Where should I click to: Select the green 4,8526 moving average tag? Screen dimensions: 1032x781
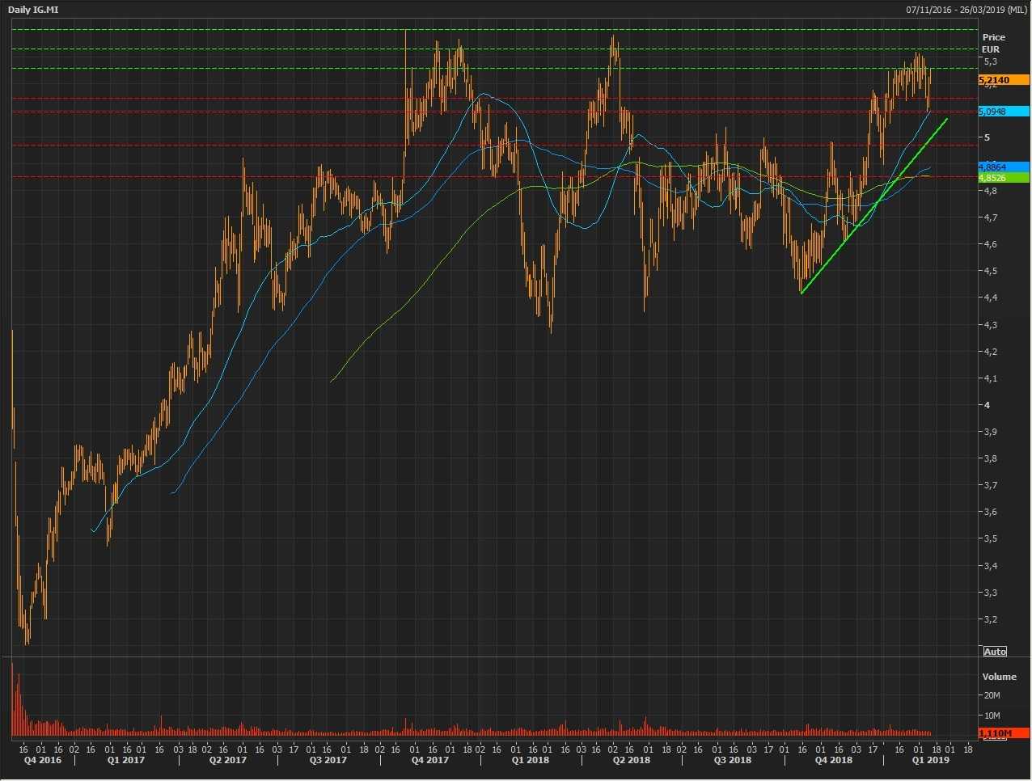coord(1003,177)
